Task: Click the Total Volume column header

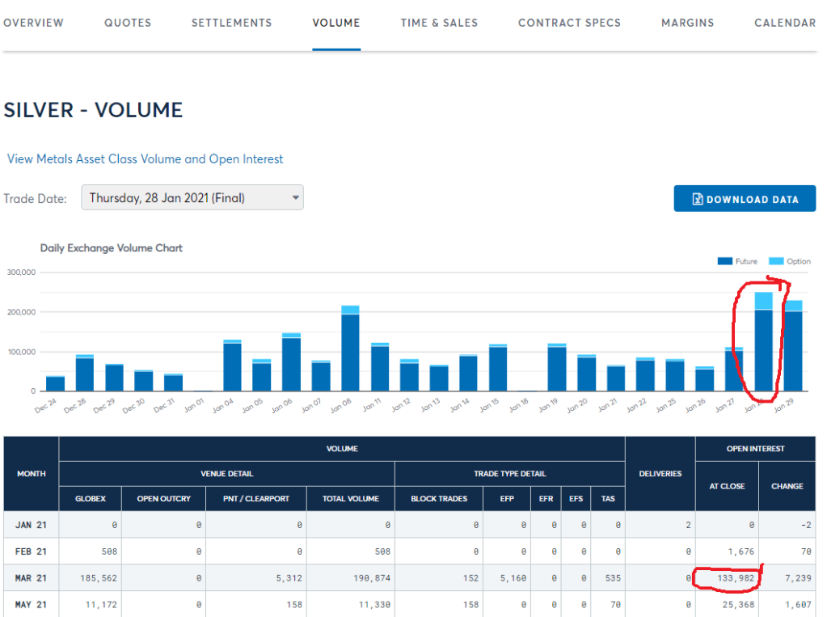Action: pos(350,498)
